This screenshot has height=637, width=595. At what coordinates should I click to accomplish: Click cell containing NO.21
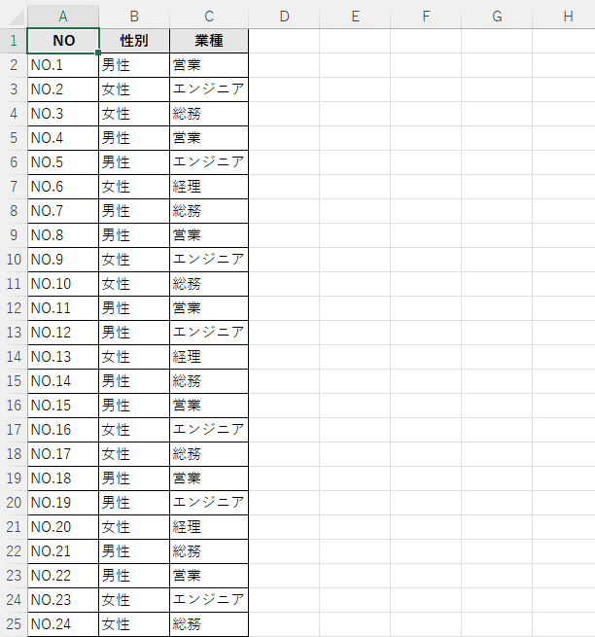pyautogui.click(x=63, y=551)
